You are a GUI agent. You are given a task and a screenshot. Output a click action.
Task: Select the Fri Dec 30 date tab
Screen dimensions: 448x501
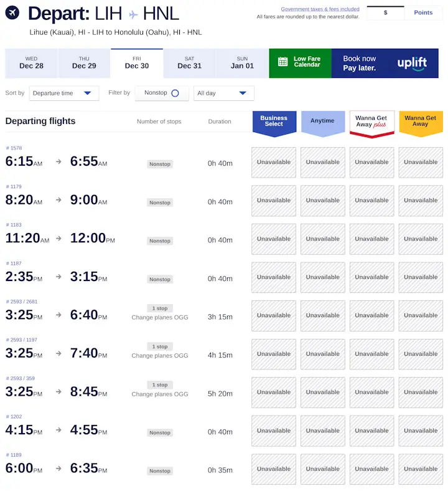tap(137, 64)
